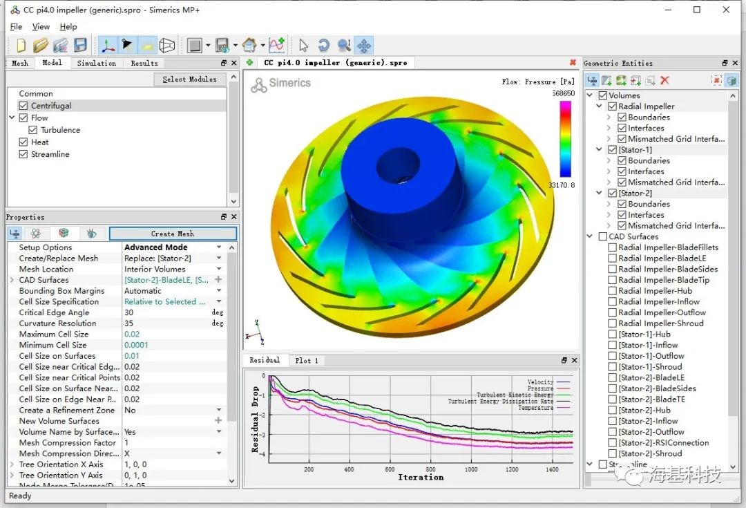Click the Home view house icon
Screen dimensions: 746x508
[x=249, y=46]
